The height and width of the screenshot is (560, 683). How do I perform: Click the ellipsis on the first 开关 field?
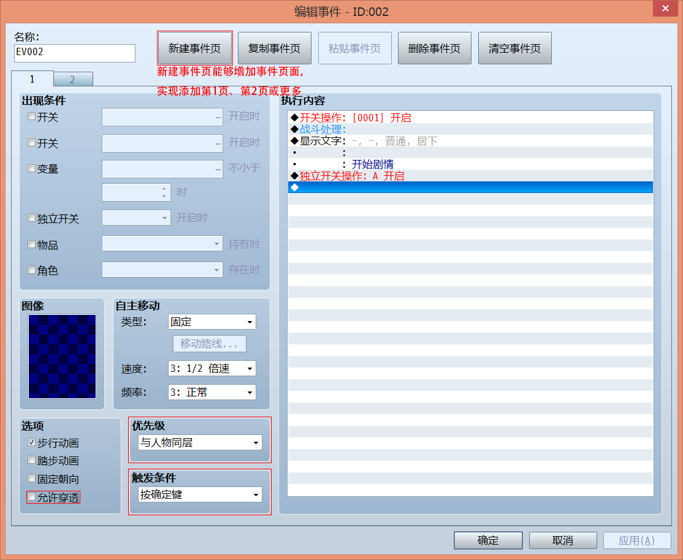[218, 117]
